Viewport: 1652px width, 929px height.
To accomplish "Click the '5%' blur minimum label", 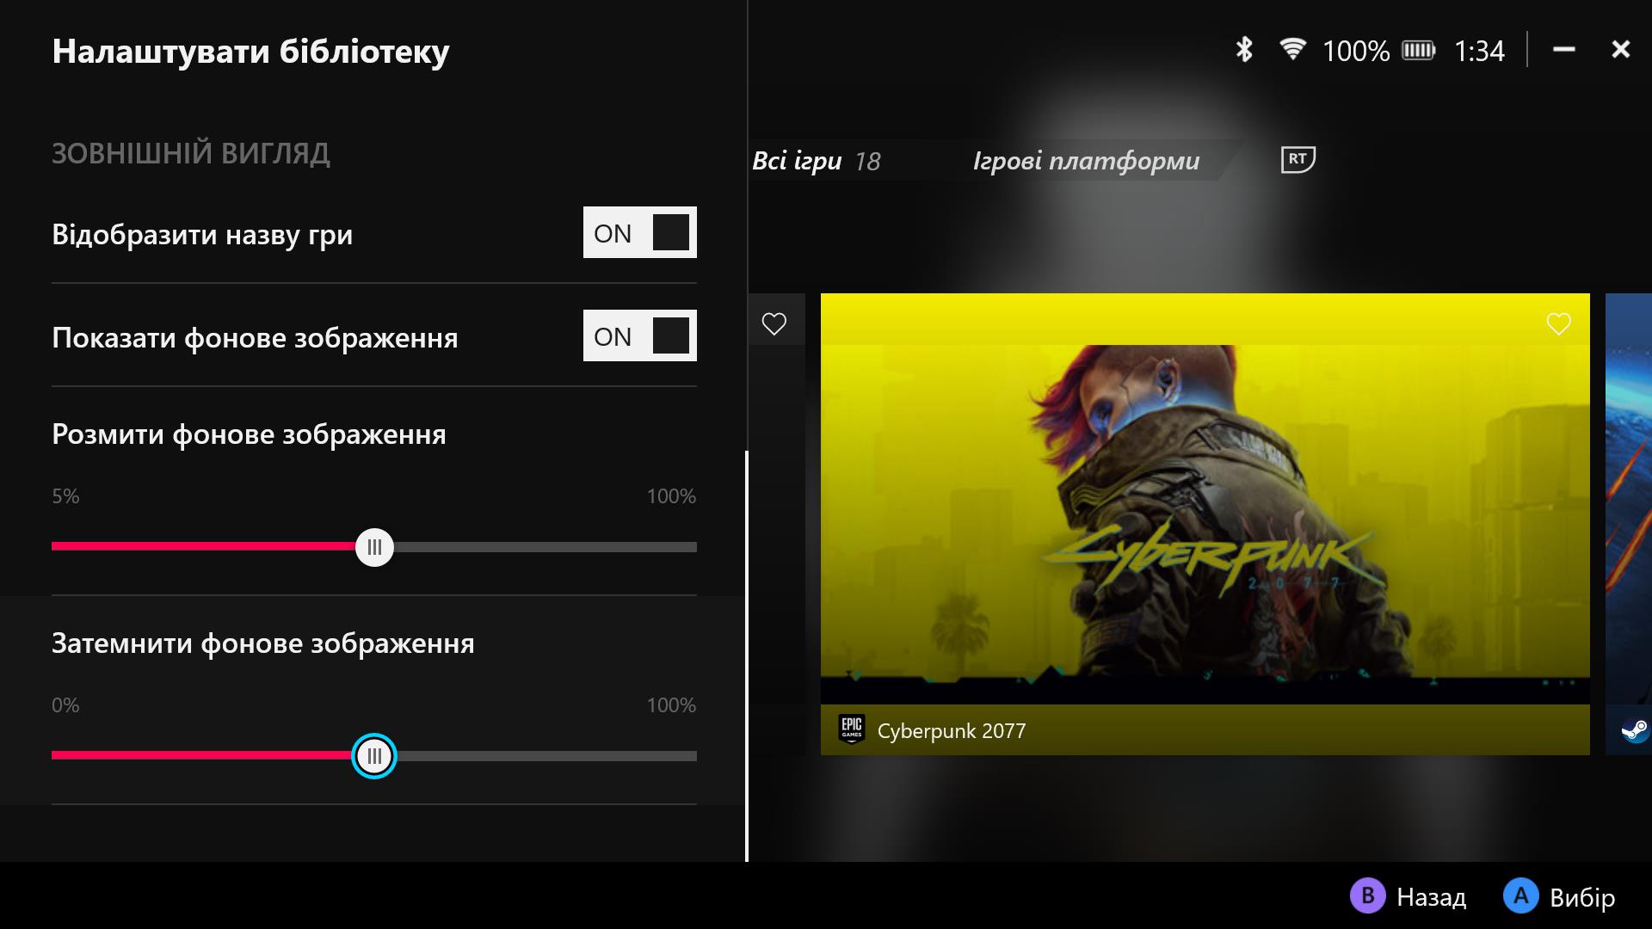I will (65, 496).
